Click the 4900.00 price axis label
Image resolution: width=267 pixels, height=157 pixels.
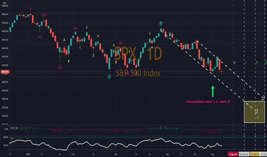[5, 6]
